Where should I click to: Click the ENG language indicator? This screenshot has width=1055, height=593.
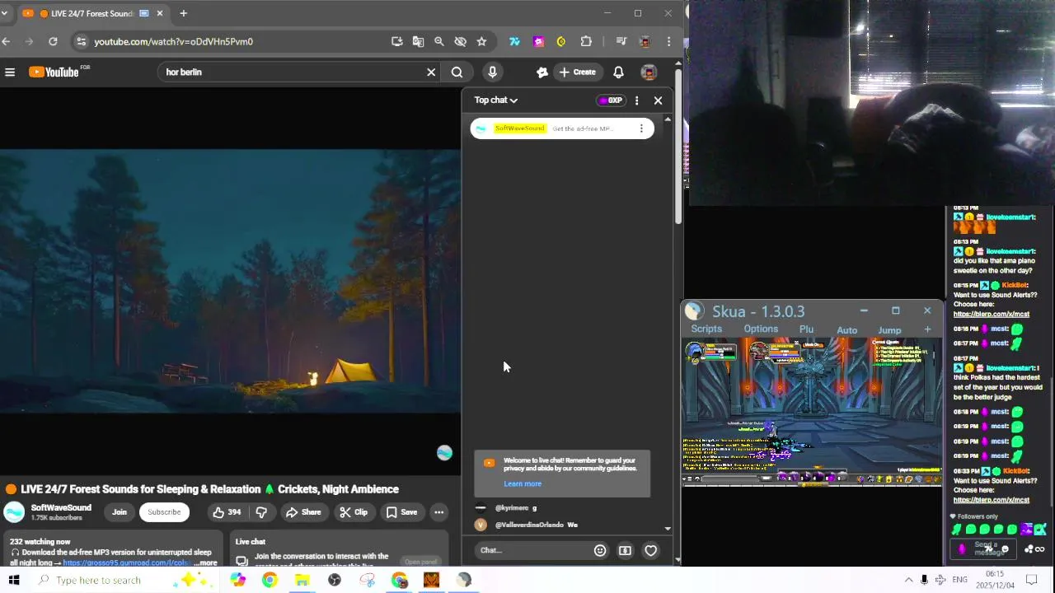(959, 580)
